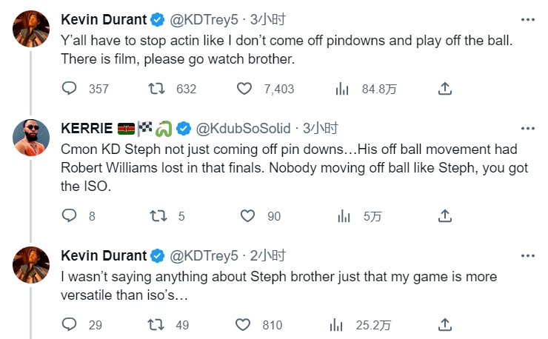View analytics showing 84.8万 views
Image resolution: width=548 pixels, height=339 pixels.
coord(342,89)
